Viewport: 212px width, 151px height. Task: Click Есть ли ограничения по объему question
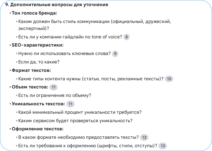[55, 95]
